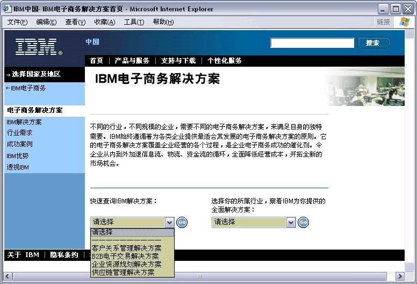Viewport: 417px width, 284px height.
Task: Collapse the 快速查询 solutions dropdown arrow
Action: click(169, 222)
